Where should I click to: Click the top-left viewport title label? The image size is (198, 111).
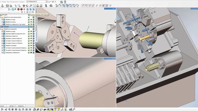pyautogui.click(x=110, y=9)
